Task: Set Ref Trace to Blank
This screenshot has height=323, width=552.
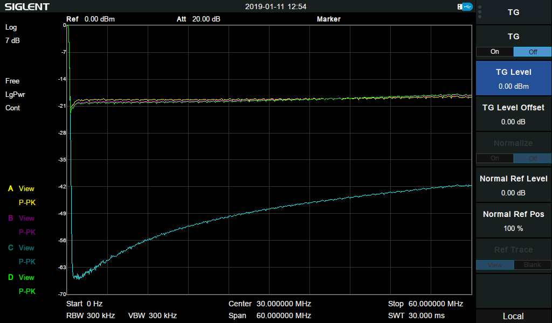Action: click(532, 265)
